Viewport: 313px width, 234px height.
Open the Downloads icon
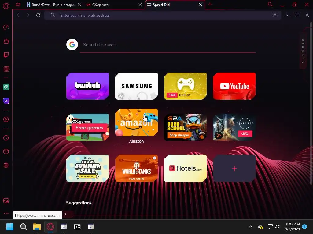point(287,15)
